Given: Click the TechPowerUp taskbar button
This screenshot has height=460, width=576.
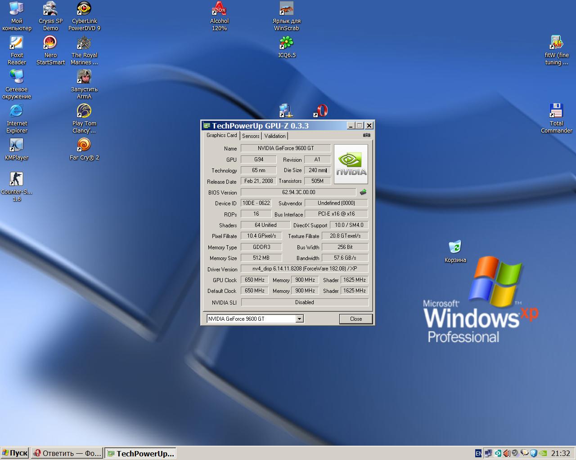Looking at the screenshot, I should 140,453.
